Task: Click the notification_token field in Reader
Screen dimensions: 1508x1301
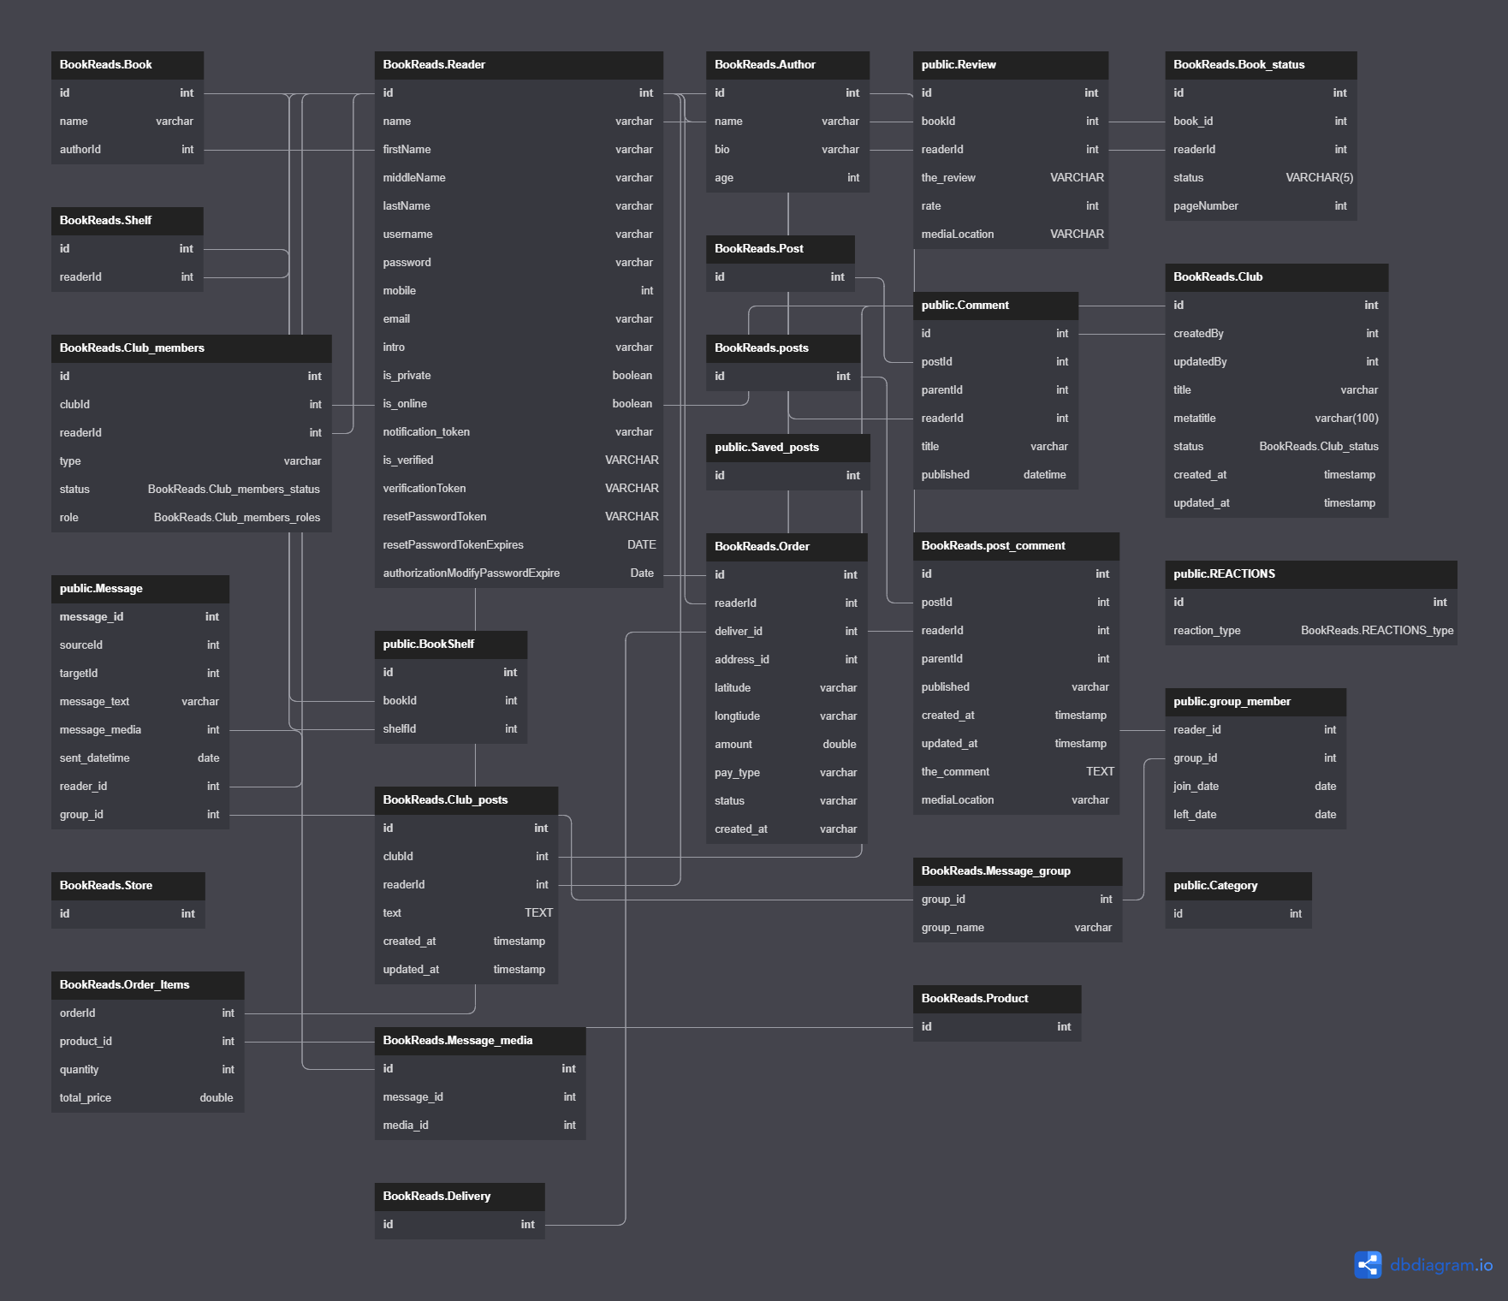Action: 519,432
